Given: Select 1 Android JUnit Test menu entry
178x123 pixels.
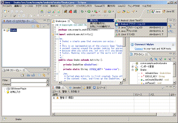Looking at the screenshot, I should (x=141, y=21).
